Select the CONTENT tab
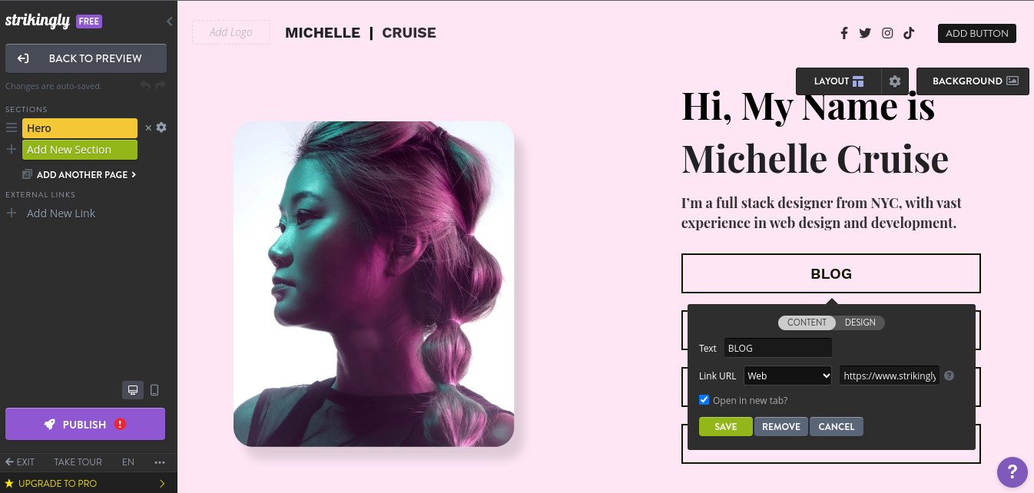The width and height of the screenshot is (1034, 493). pos(807,323)
